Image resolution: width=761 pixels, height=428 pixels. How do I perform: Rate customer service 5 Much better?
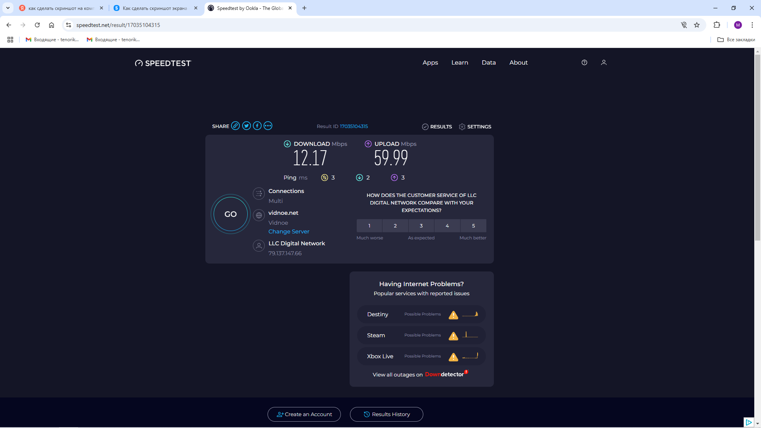473,225
